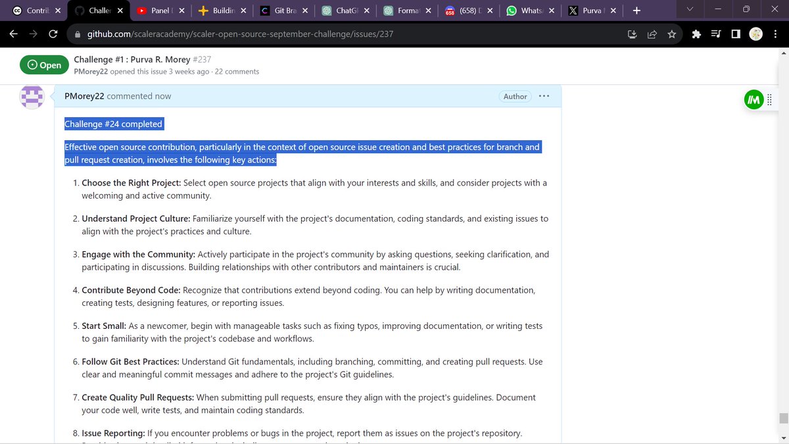This screenshot has width=789, height=444.
Task: Open the comment's three-dot options menu
Action: [x=544, y=96]
